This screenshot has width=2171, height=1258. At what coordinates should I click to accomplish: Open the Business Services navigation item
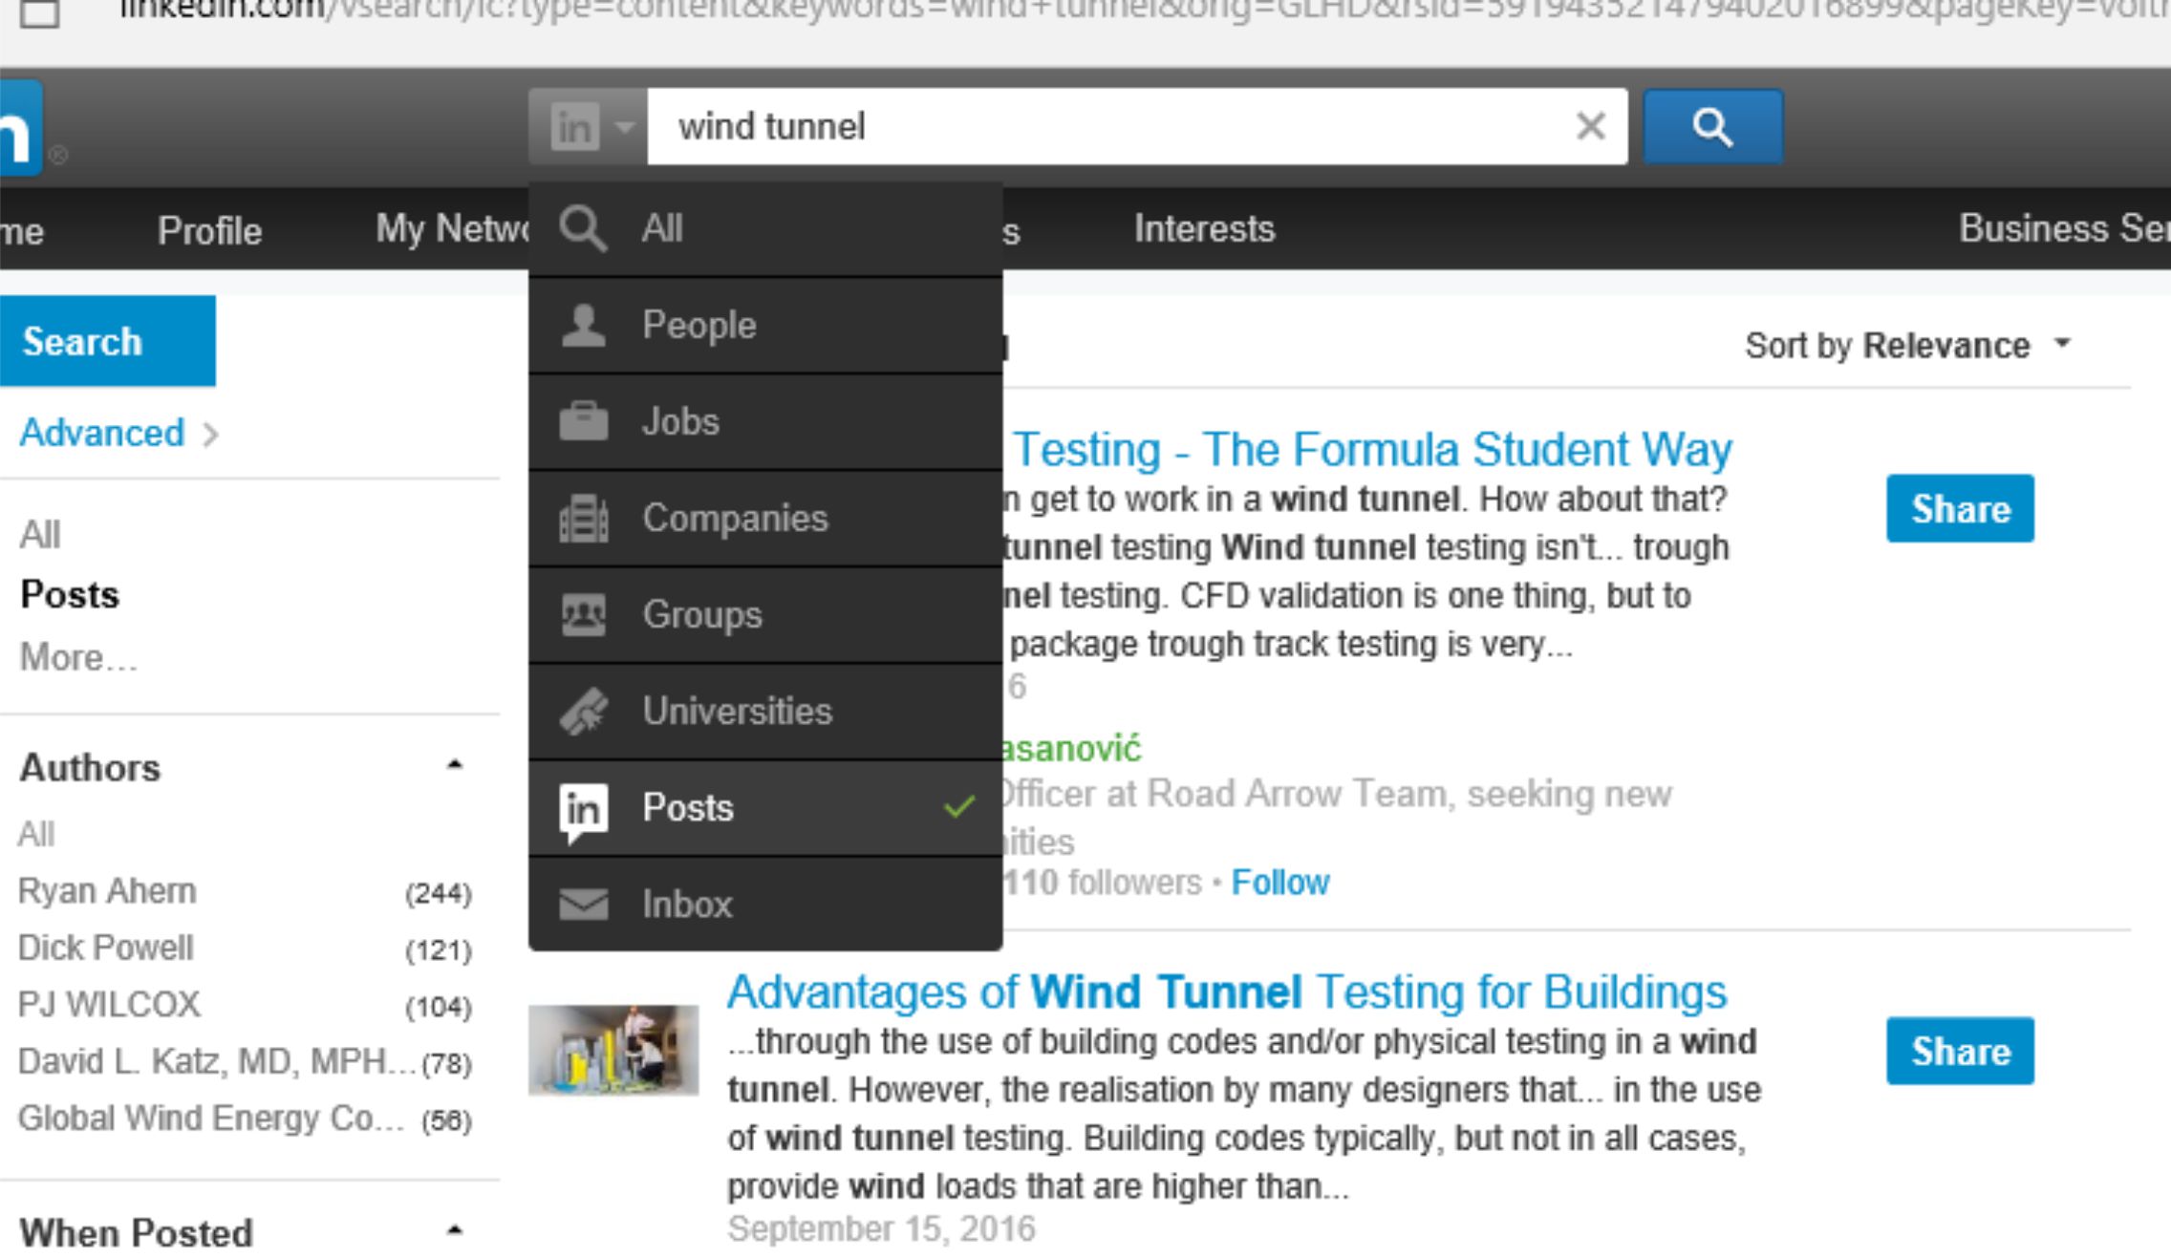(x=2064, y=229)
